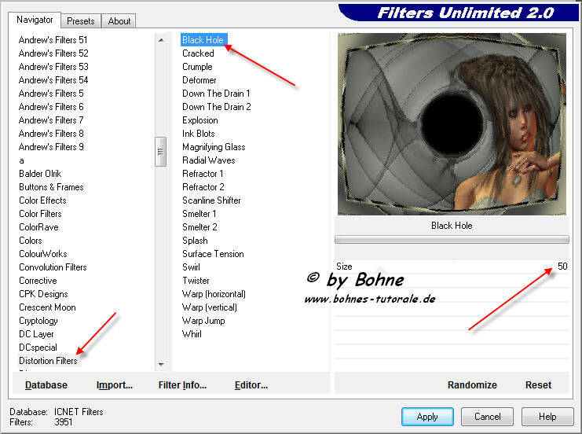This screenshot has width=582, height=434.
Task: Reset the filter settings
Action: click(538, 385)
